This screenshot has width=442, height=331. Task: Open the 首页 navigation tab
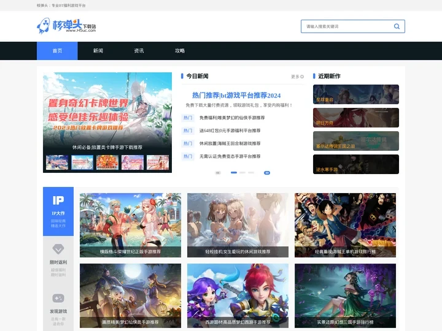[57, 51]
